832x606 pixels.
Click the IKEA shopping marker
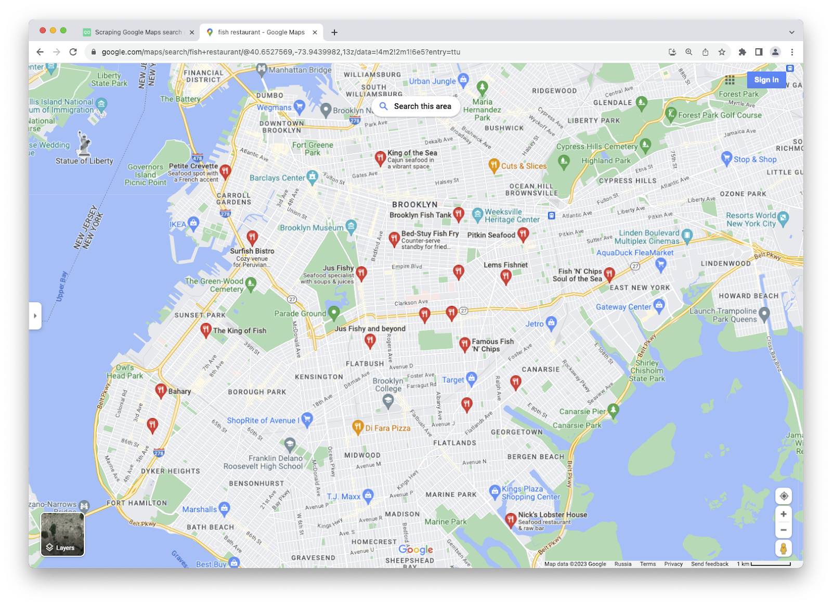pyautogui.click(x=193, y=224)
